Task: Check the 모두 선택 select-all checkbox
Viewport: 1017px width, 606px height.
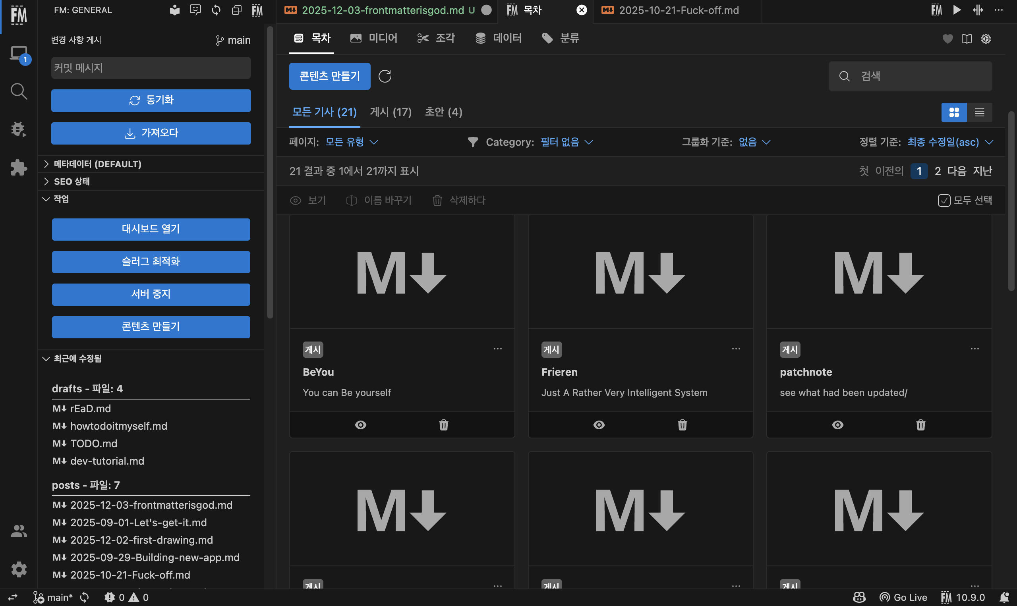Action: [x=944, y=201]
